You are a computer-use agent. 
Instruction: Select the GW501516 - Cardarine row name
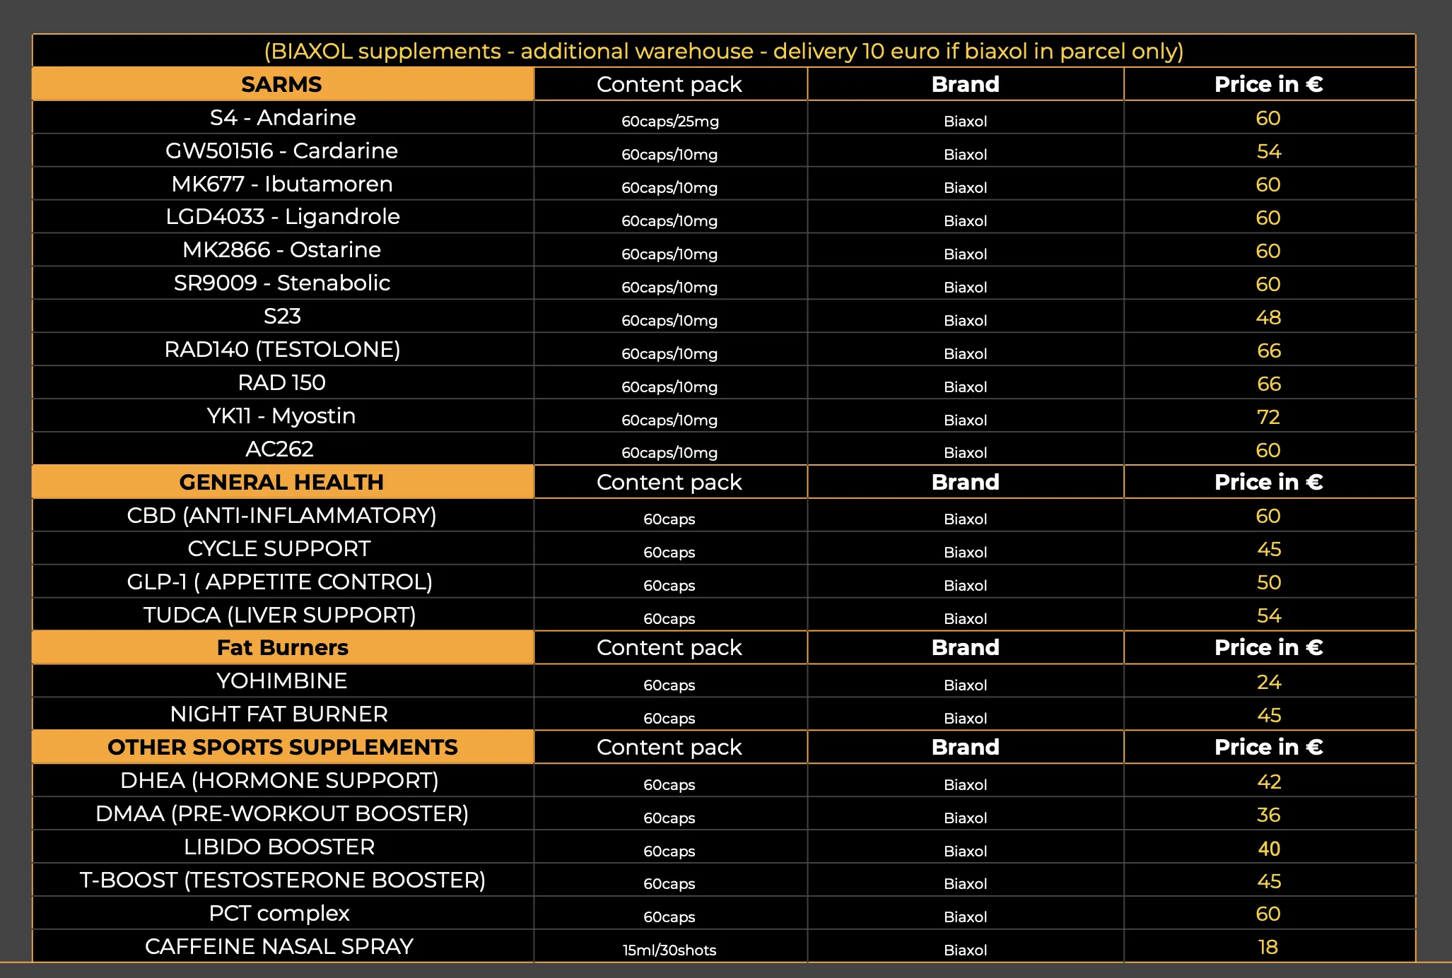pos(283,151)
